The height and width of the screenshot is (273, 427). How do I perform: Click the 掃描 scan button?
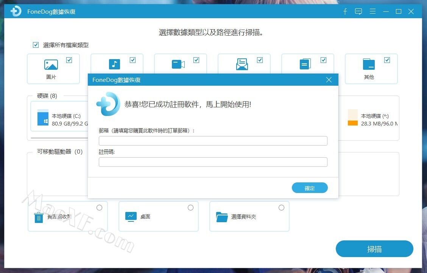[374, 249]
